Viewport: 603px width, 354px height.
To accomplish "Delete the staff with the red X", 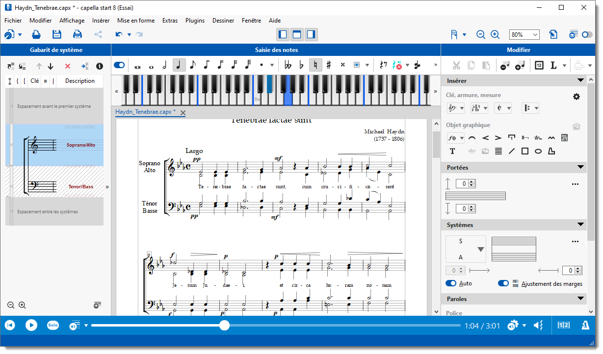I will click(x=68, y=66).
